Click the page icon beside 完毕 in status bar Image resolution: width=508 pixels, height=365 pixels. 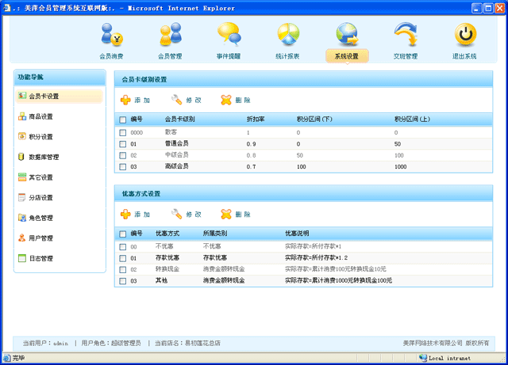7,358
